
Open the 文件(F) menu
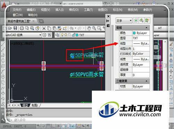point(17,10)
